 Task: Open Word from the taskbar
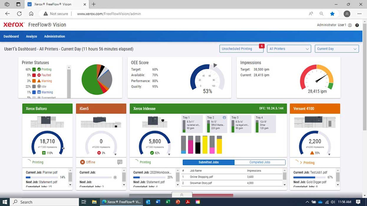coord(158,202)
